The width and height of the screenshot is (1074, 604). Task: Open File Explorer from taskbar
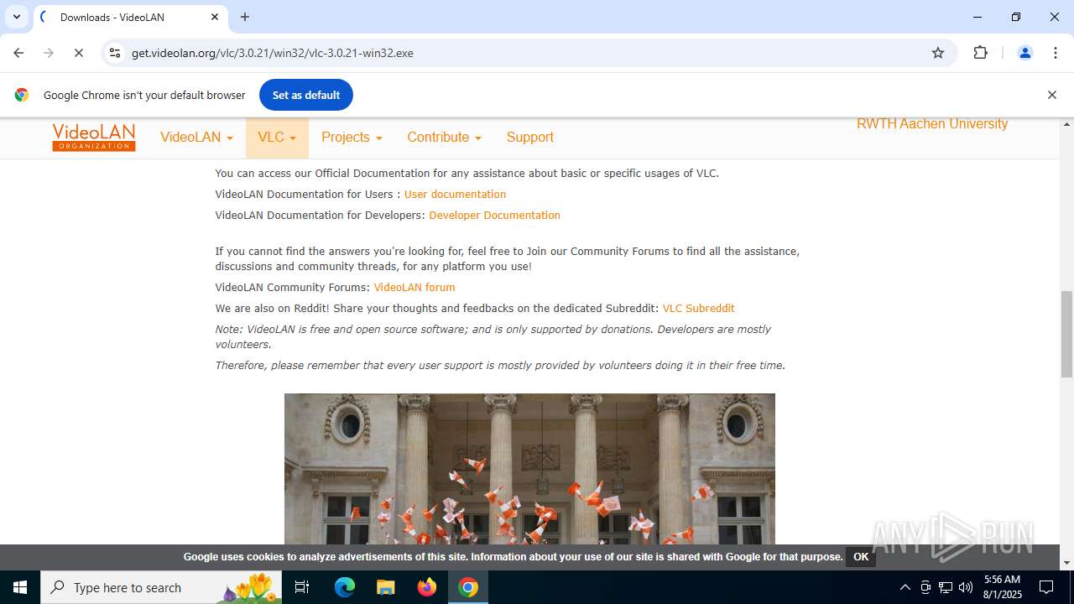click(x=385, y=587)
